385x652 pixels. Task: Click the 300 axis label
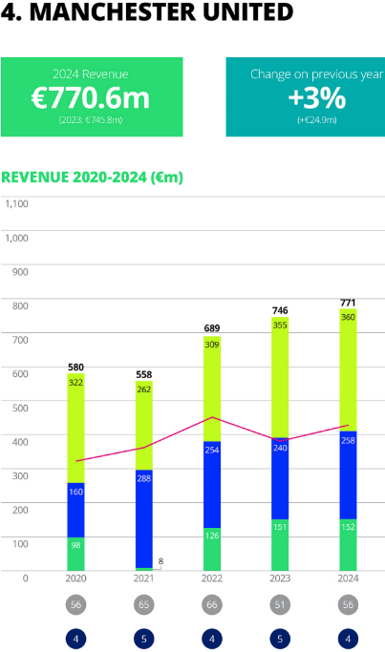pyautogui.click(x=20, y=475)
